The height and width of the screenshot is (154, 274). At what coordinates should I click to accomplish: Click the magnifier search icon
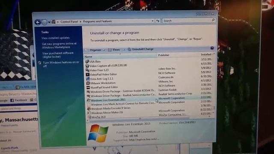click(213, 20)
